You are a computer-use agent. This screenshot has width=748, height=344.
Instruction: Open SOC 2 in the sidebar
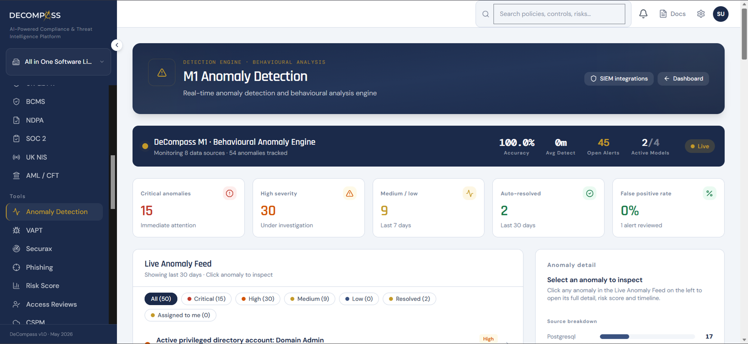(55, 139)
